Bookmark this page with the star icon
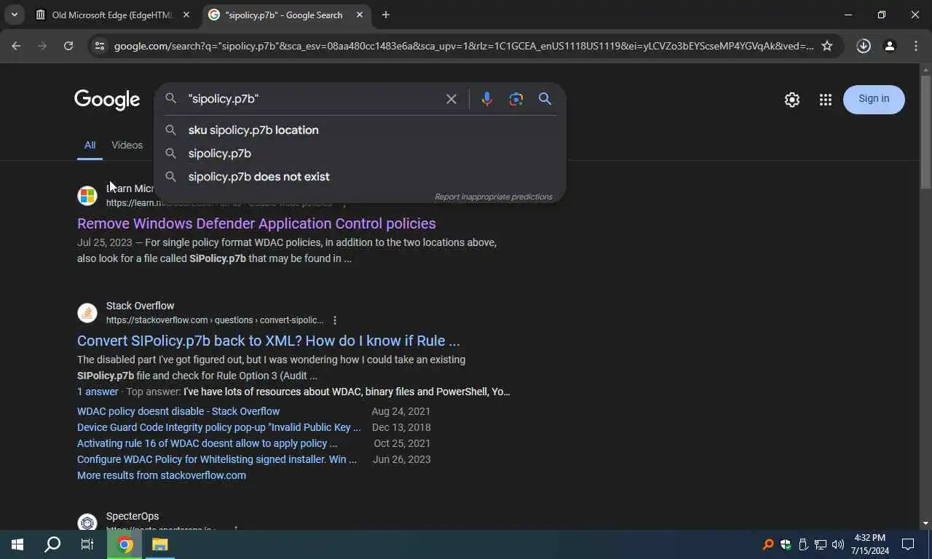The image size is (932, 559). click(827, 46)
